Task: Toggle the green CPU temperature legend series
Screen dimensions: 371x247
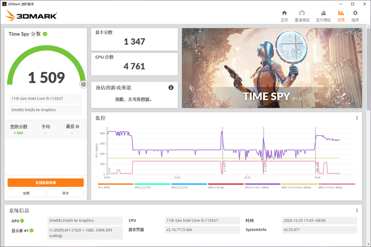Action: pyautogui.click(x=152, y=185)
